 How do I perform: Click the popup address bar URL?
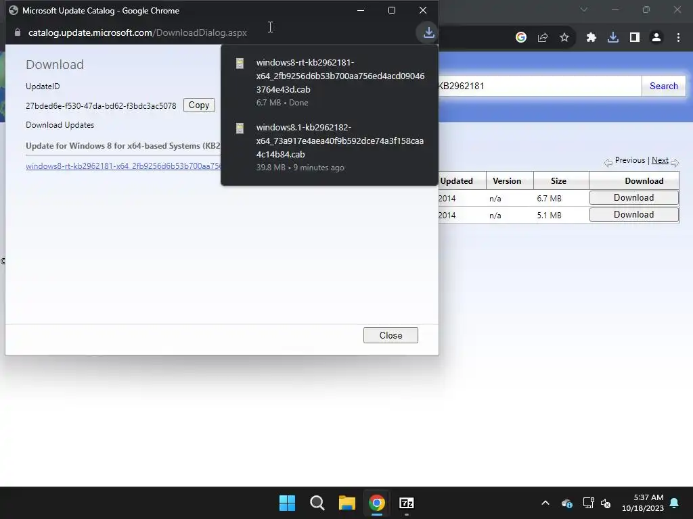(137, 32)
